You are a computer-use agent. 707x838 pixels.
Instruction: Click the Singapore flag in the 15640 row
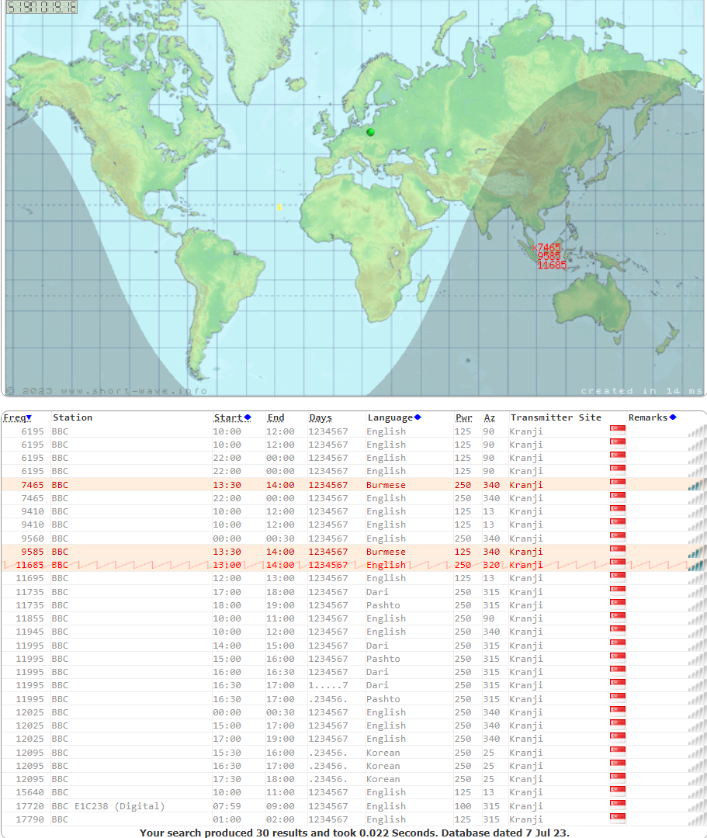[618, 792]
